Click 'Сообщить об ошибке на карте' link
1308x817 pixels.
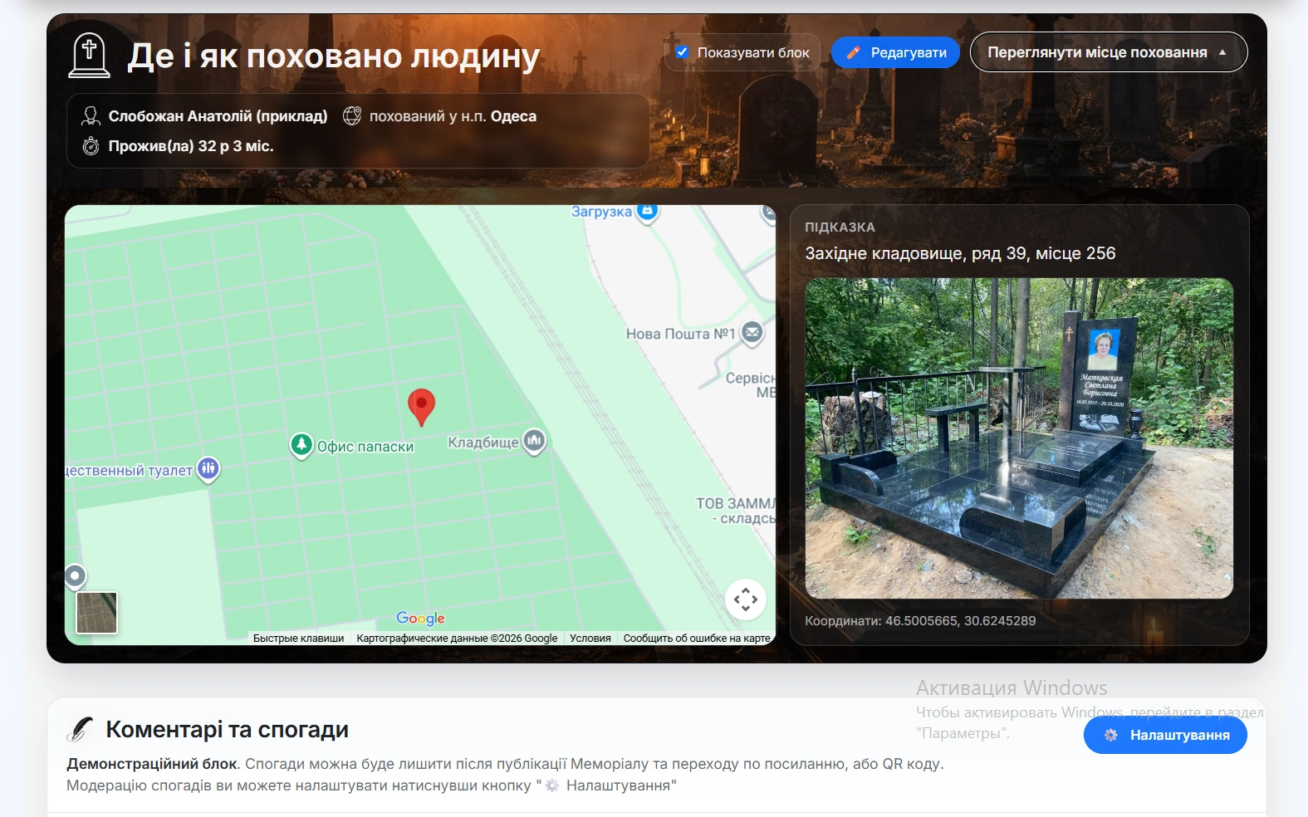697,638
